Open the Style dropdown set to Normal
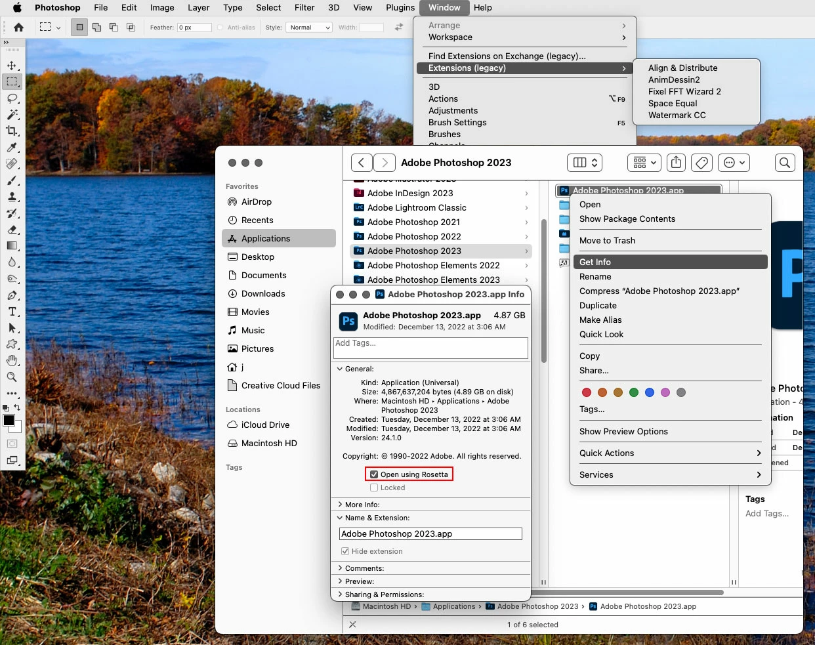Viewport: 815px width, 645px height. (308, 28)
